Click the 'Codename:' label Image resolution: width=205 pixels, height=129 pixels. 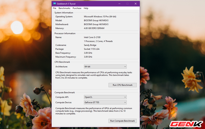[61, 45]
